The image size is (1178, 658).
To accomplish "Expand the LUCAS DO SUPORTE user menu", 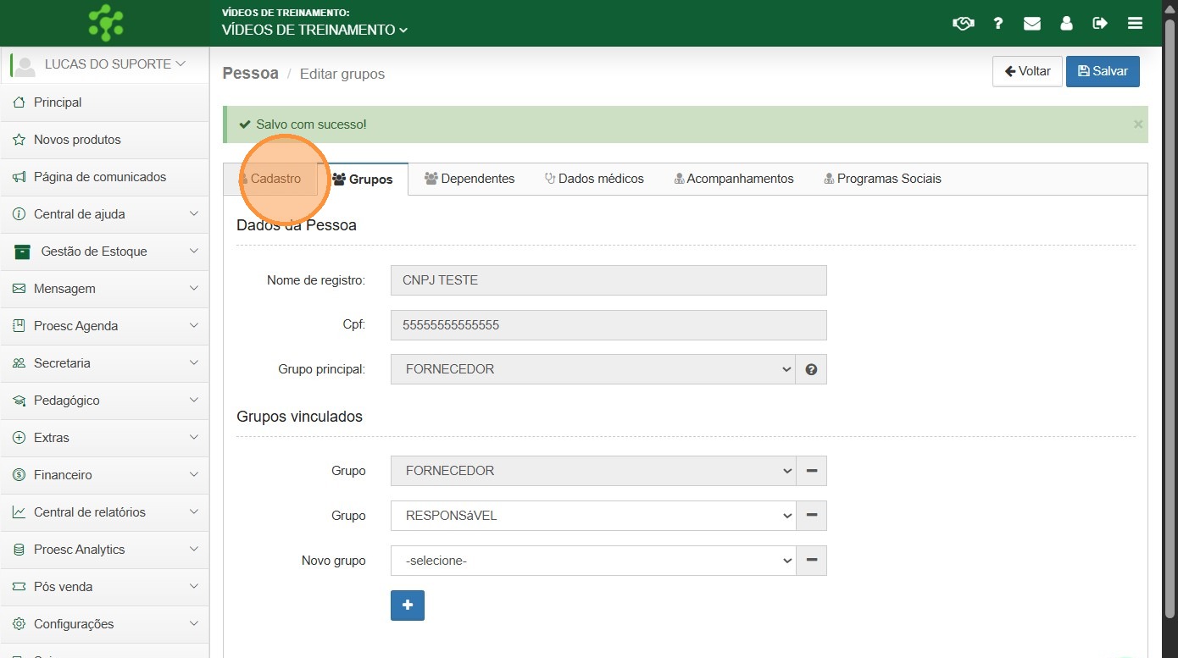I will [107, 64].
